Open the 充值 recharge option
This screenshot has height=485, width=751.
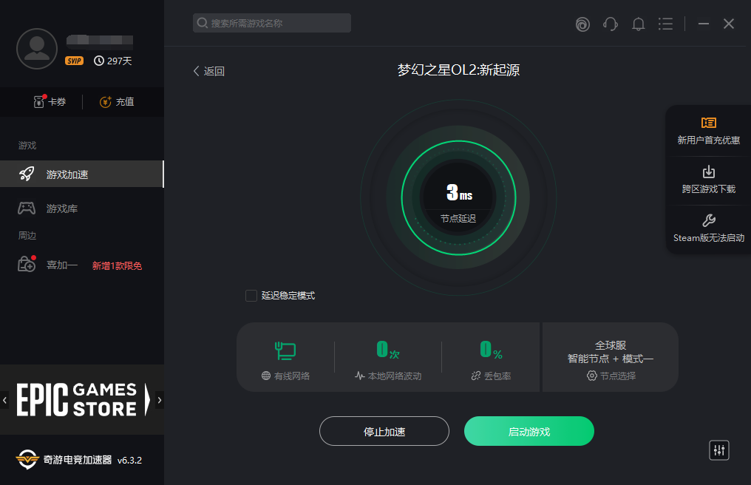117,101
